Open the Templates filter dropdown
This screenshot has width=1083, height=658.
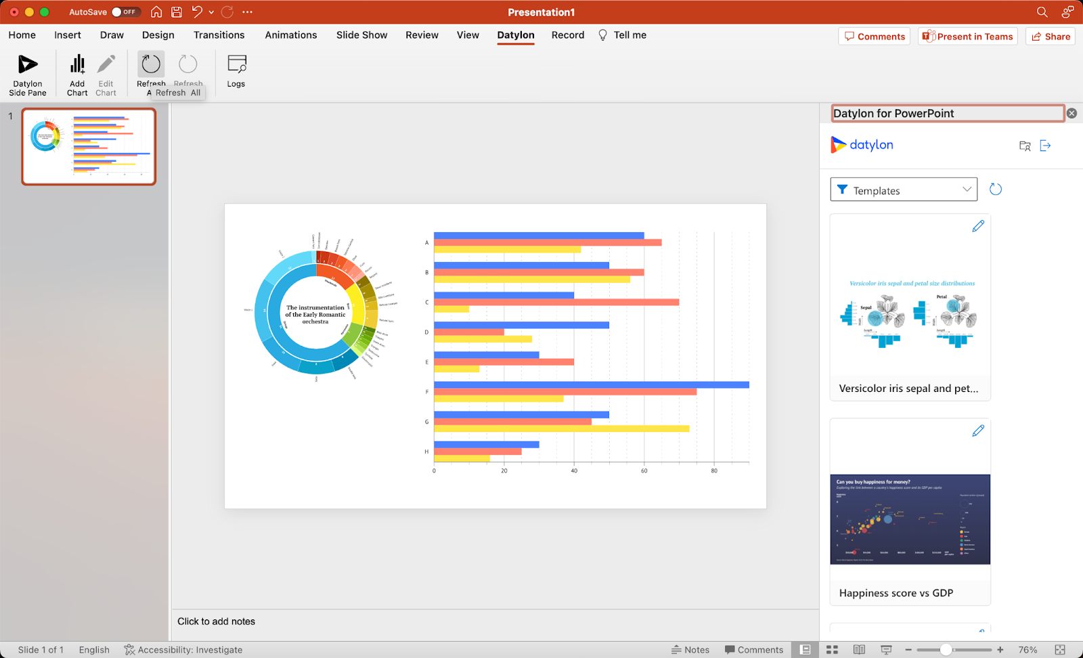click(904, 190)
